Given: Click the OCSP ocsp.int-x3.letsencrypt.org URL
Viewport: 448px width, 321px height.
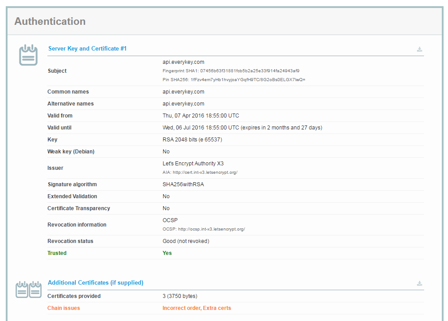Looking at the screenshot, I should point(211,229).
